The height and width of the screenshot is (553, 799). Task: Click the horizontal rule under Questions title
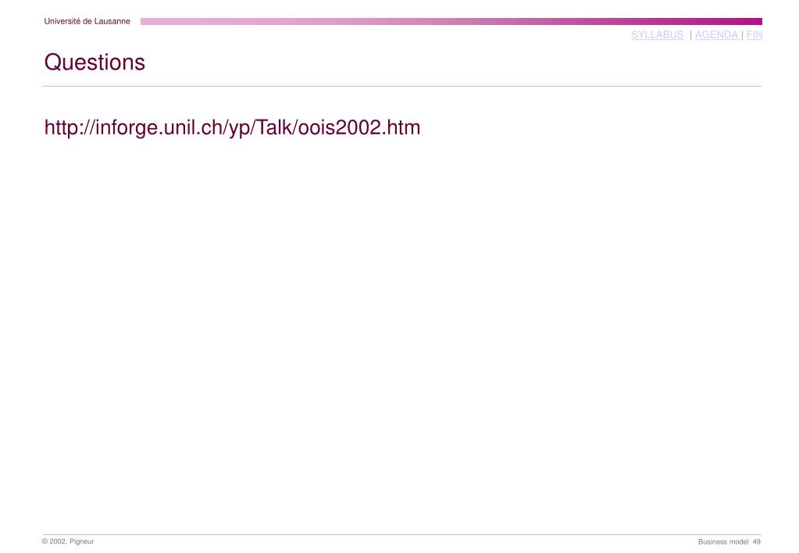(x=402, y=86)
